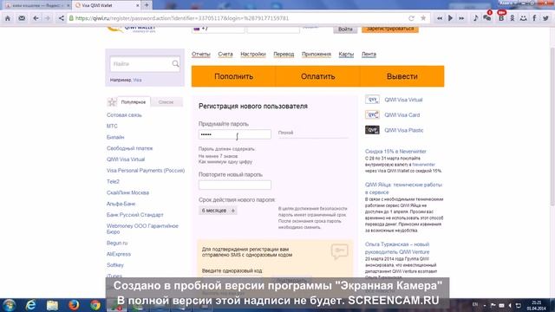The width and height of the screenshot is (555, 312).
Task: Switch to the Visa QIWI Wallet browser tab
Action: pyautogui.click(x=106, y=5)
